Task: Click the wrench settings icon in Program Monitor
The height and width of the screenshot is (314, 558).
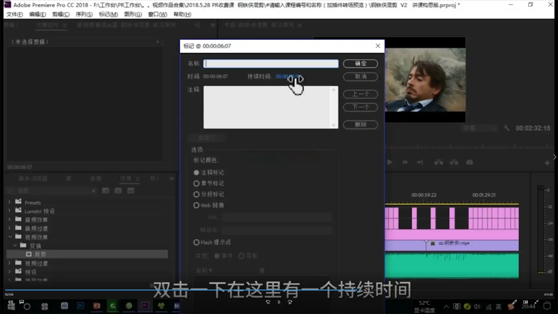Action: point(507,128)
